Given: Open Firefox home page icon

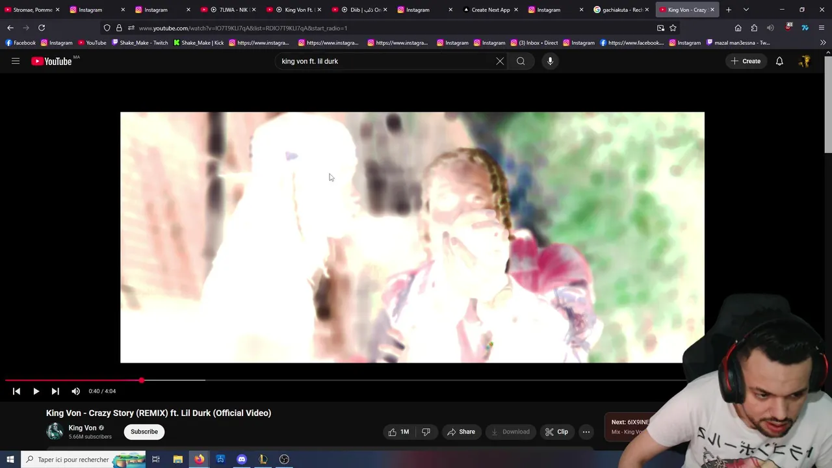Looking at the screenshot, I should (x=738, y=28).
